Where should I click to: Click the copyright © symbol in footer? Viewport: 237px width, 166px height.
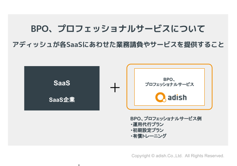coord(153,155)
